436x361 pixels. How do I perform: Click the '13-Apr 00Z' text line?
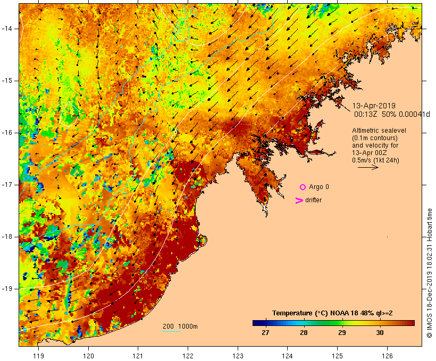pos(369,153)
